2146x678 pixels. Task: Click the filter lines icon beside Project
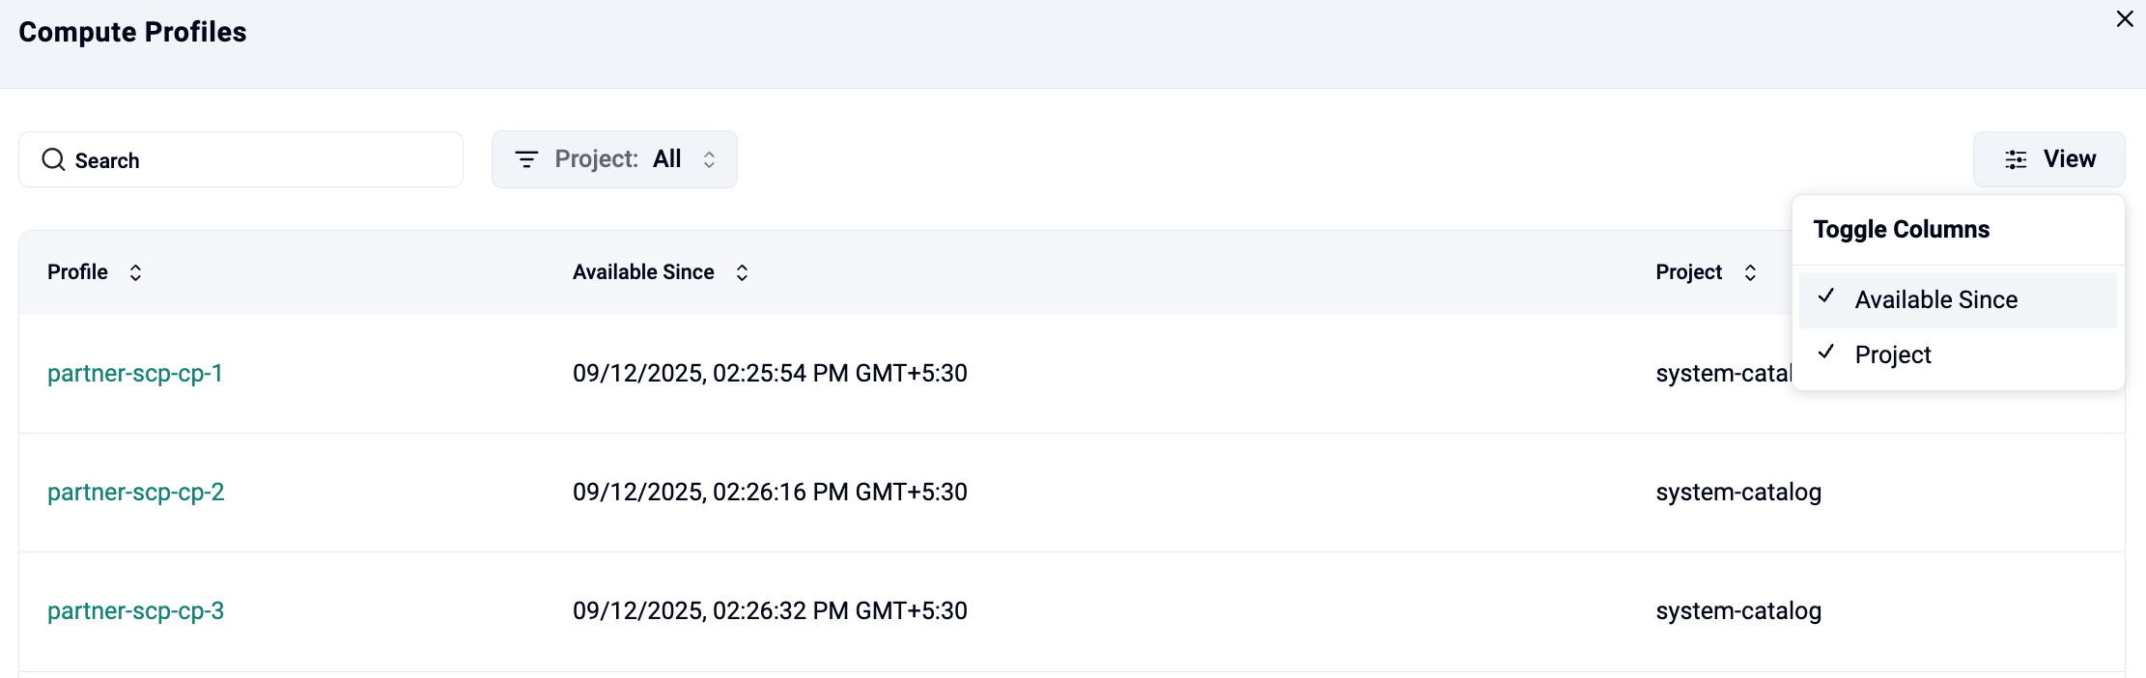526,159
